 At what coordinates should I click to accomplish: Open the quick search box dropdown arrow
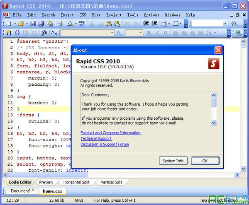[225, 24]
